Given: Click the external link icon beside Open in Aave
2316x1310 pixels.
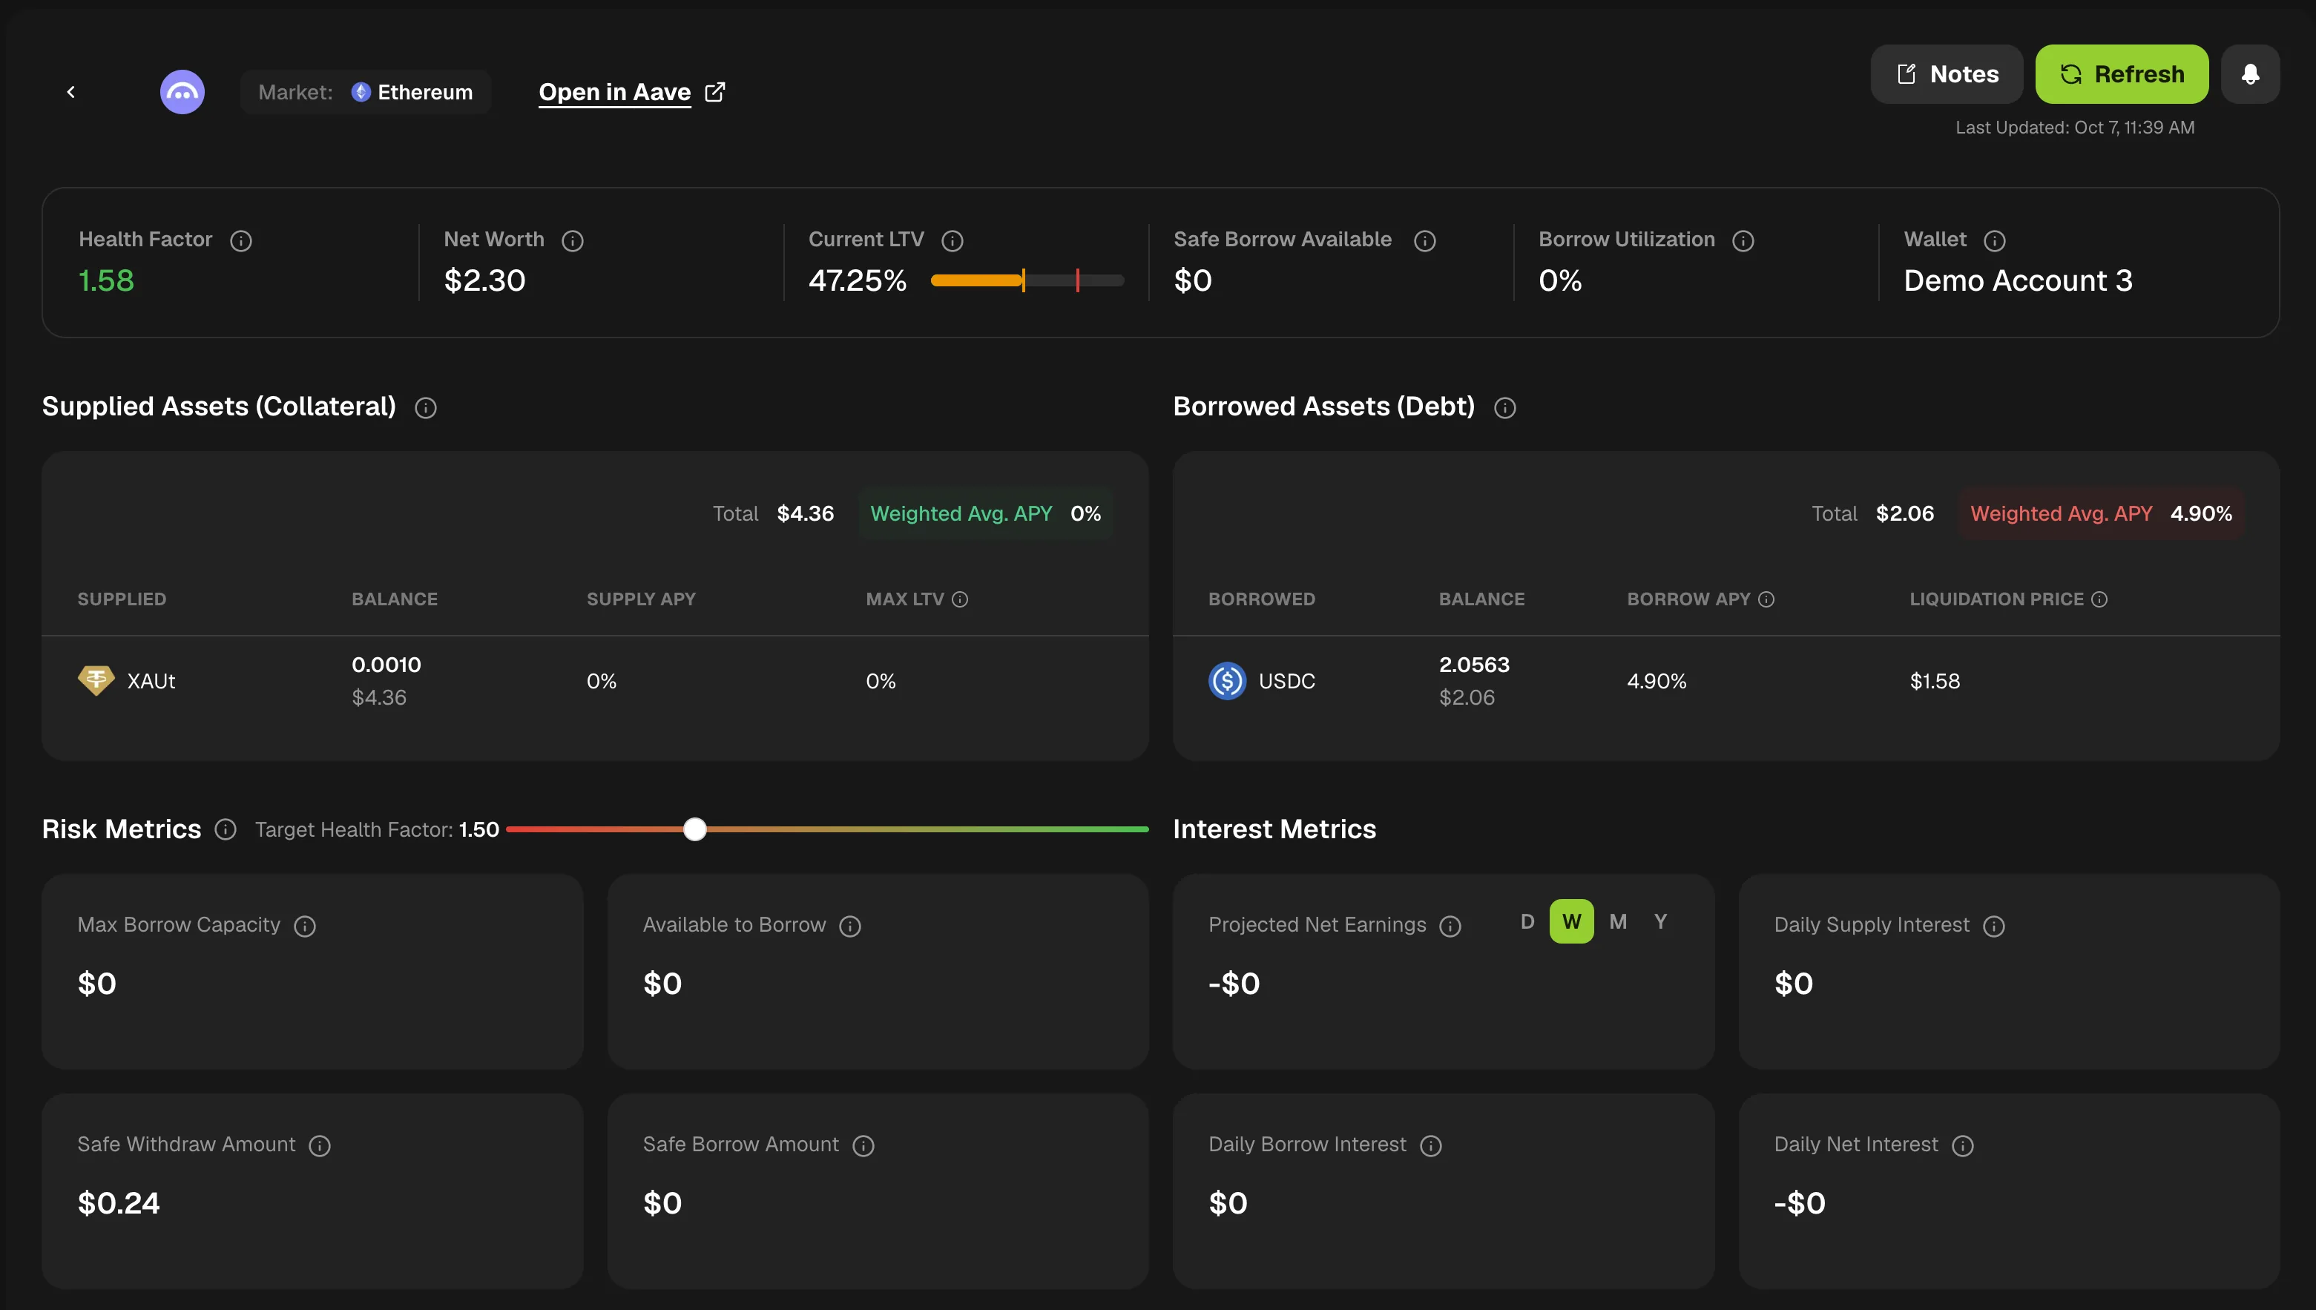Looking at the screenshot, I should [715, 92].
